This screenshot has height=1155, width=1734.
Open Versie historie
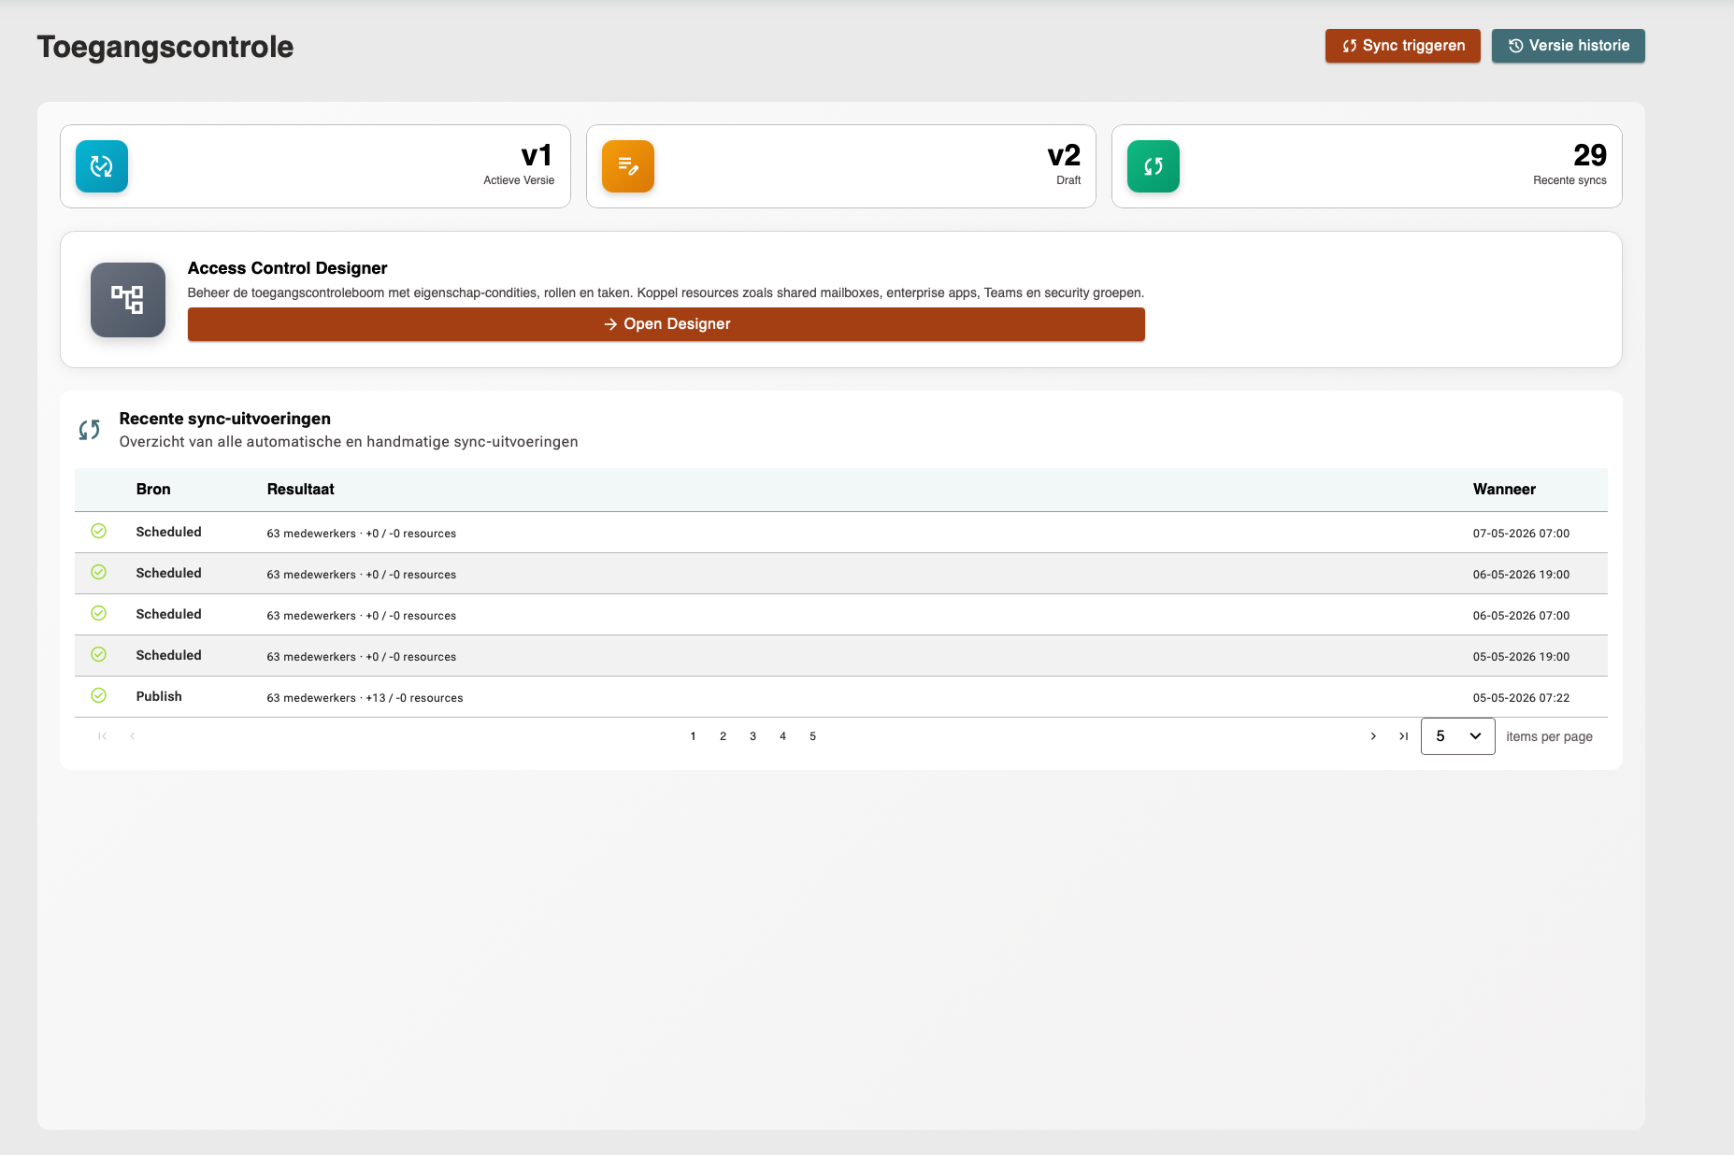(x=1568, y=46)
